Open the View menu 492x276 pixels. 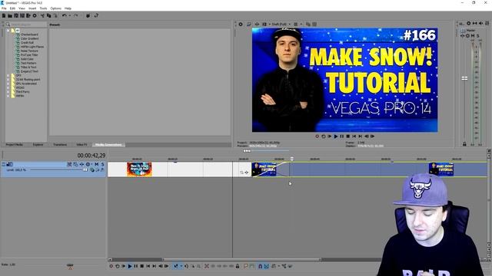coord(22,8)
